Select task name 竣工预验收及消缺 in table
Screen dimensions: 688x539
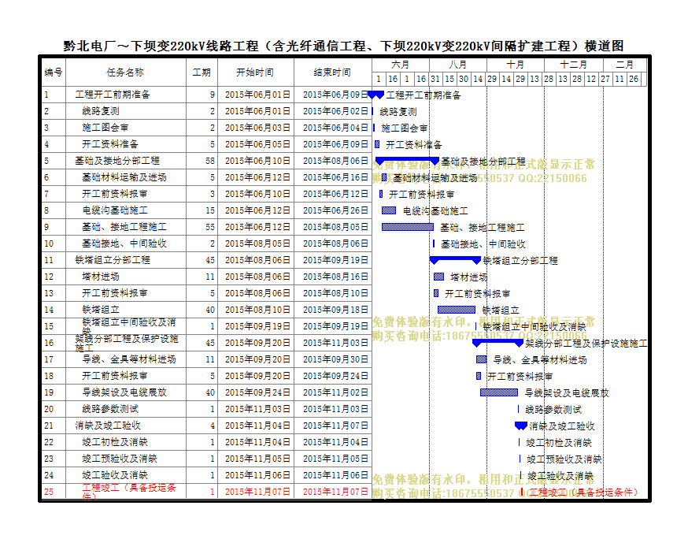pos(120,459)
